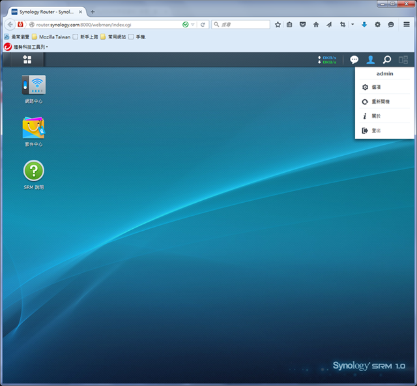
Task: Open the widgets panel icon in SRM taskbar
Action: (x=403, y=59)
